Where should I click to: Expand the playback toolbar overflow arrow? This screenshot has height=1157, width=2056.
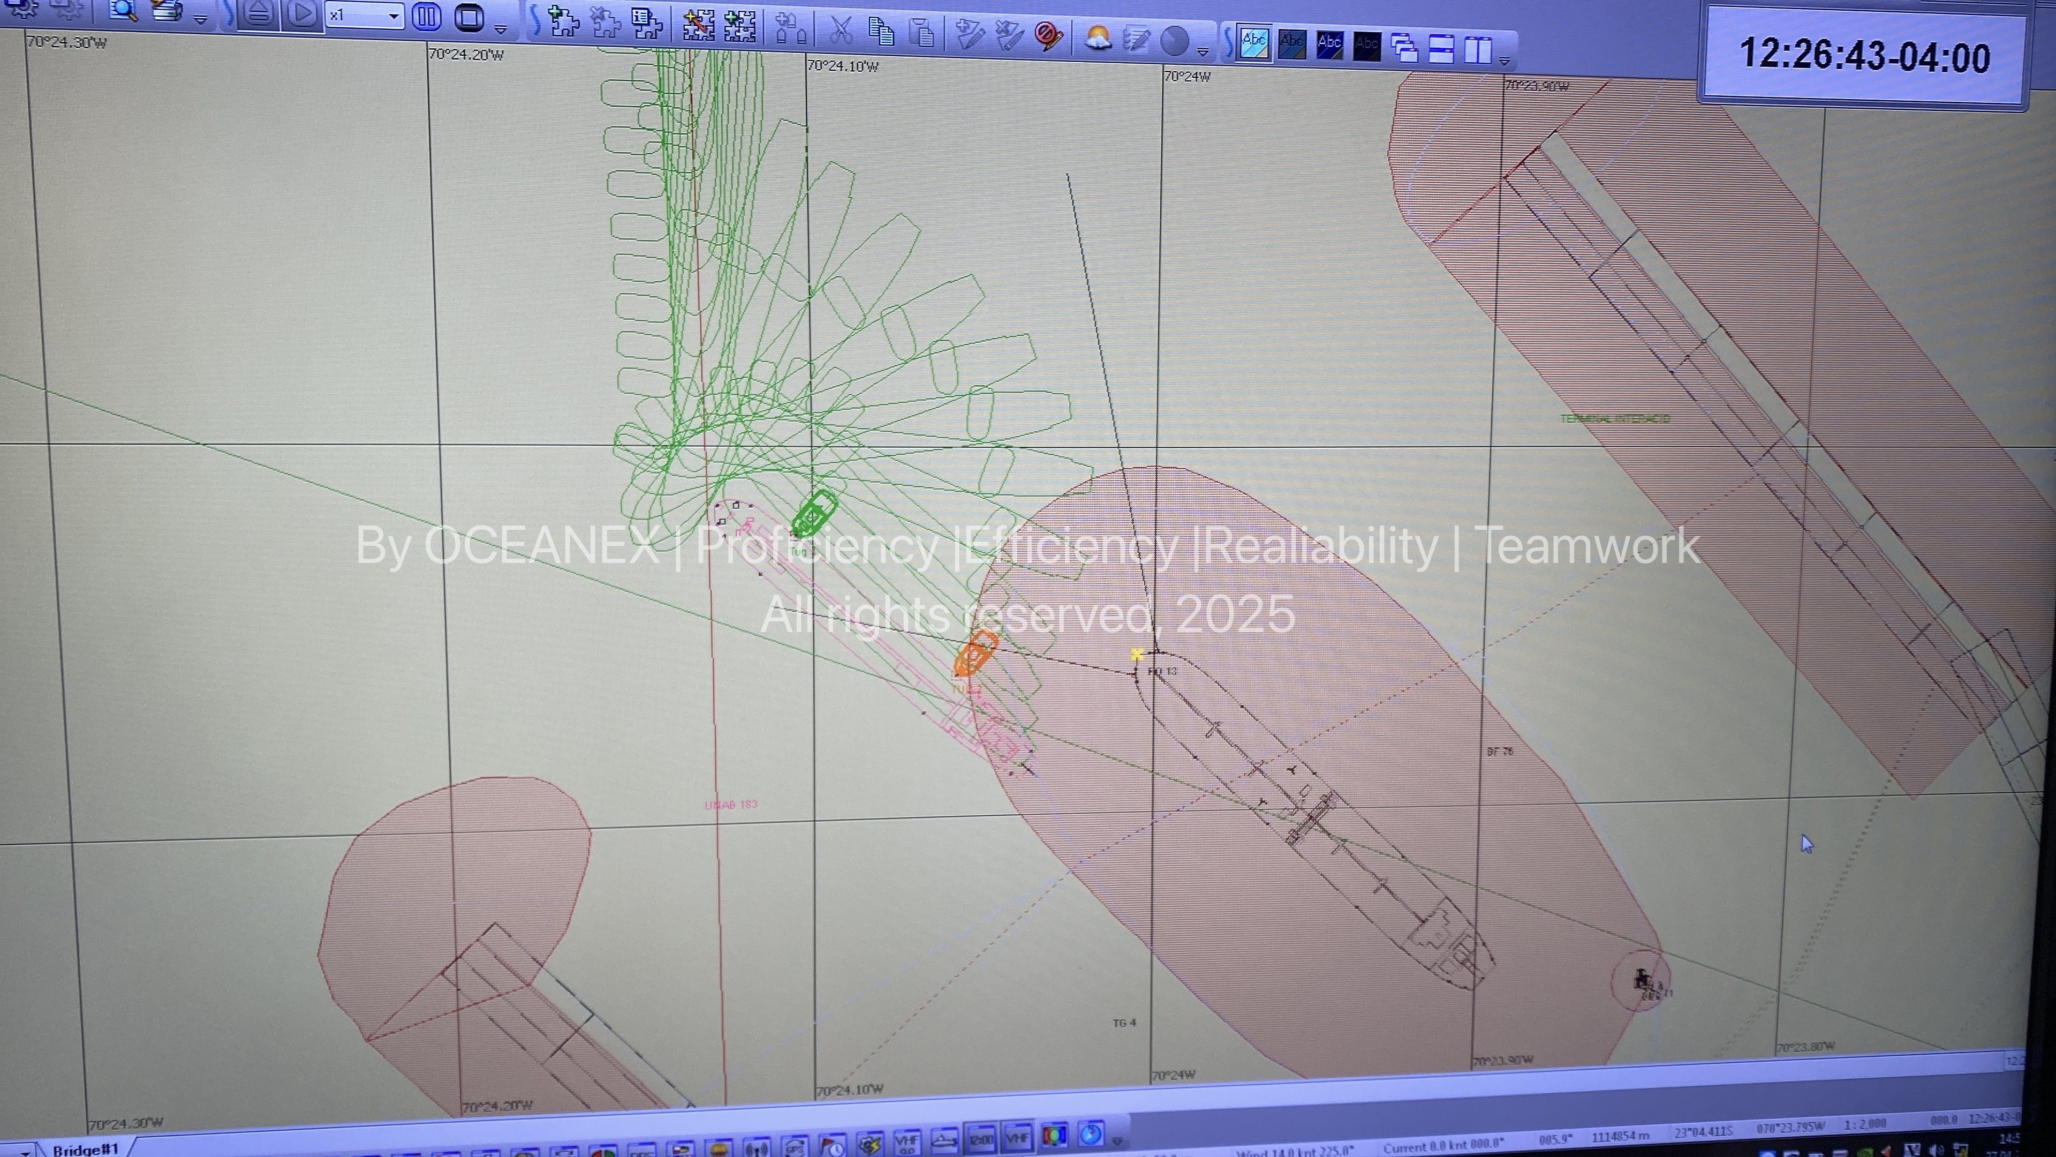(x=501, y=29)
